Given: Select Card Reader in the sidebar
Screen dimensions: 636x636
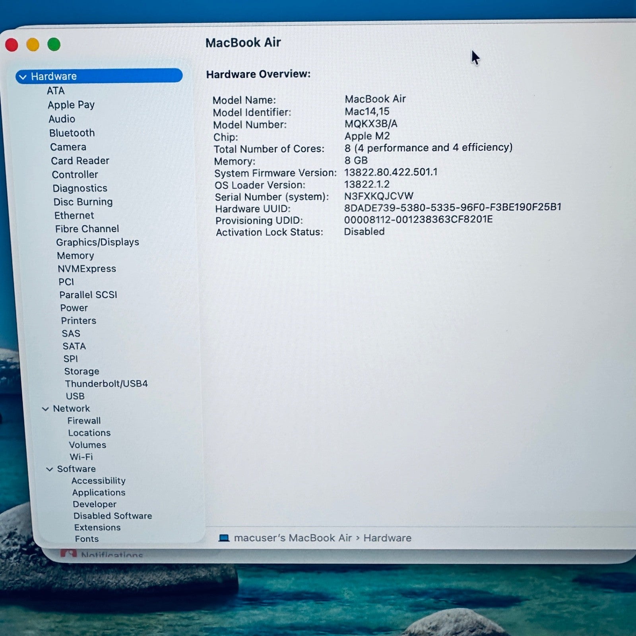Looking at the screenshot, I should (80, 161).
